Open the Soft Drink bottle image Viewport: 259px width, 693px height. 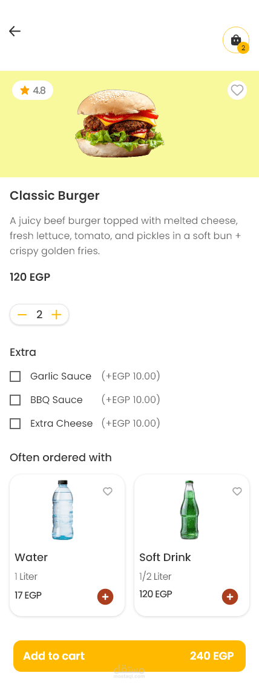pos(189,510)
